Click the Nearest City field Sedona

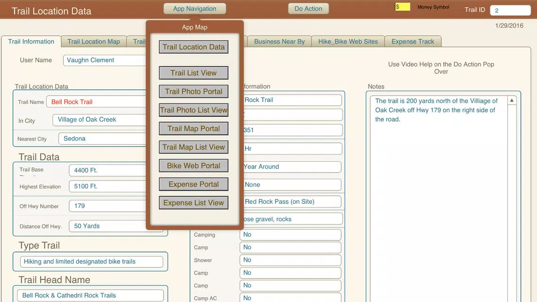(x=103, y=138)
